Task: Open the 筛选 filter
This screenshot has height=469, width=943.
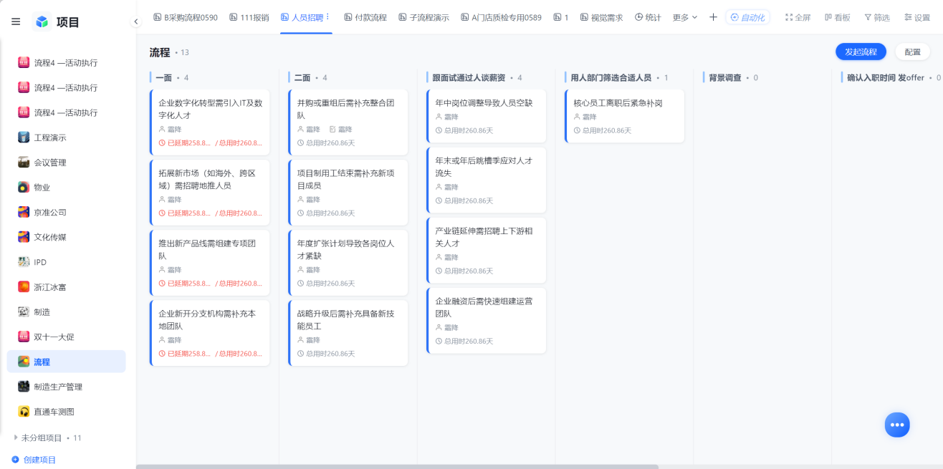Action: coord(877,17)
